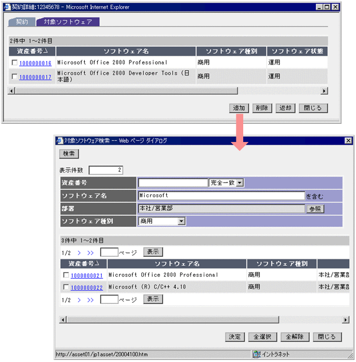Click horizontal scrollbar thumb in search dialog
The image size is (356, 362).
pos(173,320)
